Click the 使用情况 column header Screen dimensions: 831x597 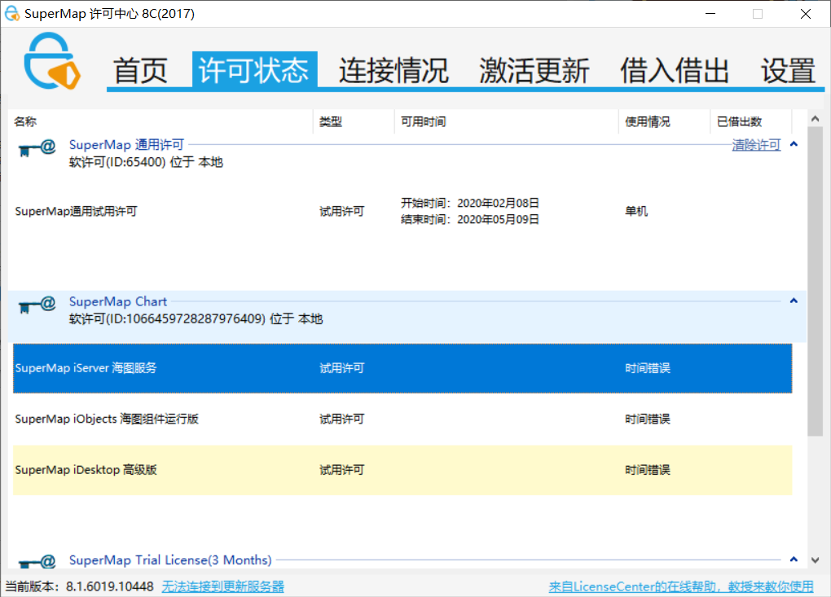[664, 122]
